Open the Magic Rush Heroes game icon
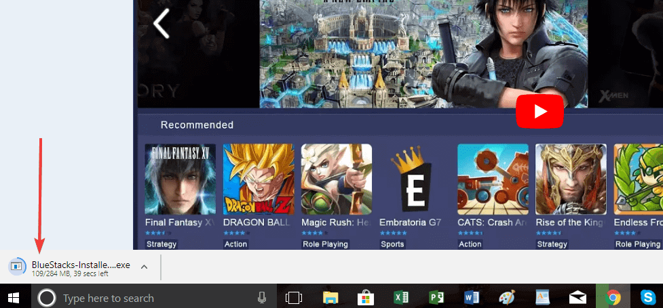 coord(337,179)
